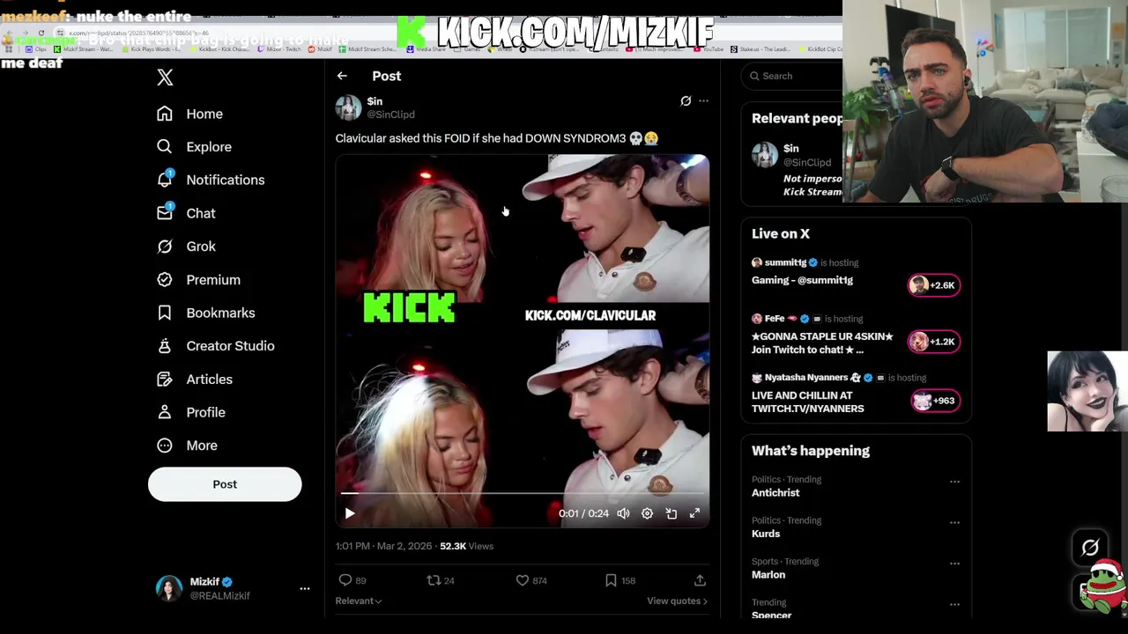Open options dots for Spencer trend

(x=954, y=605)
